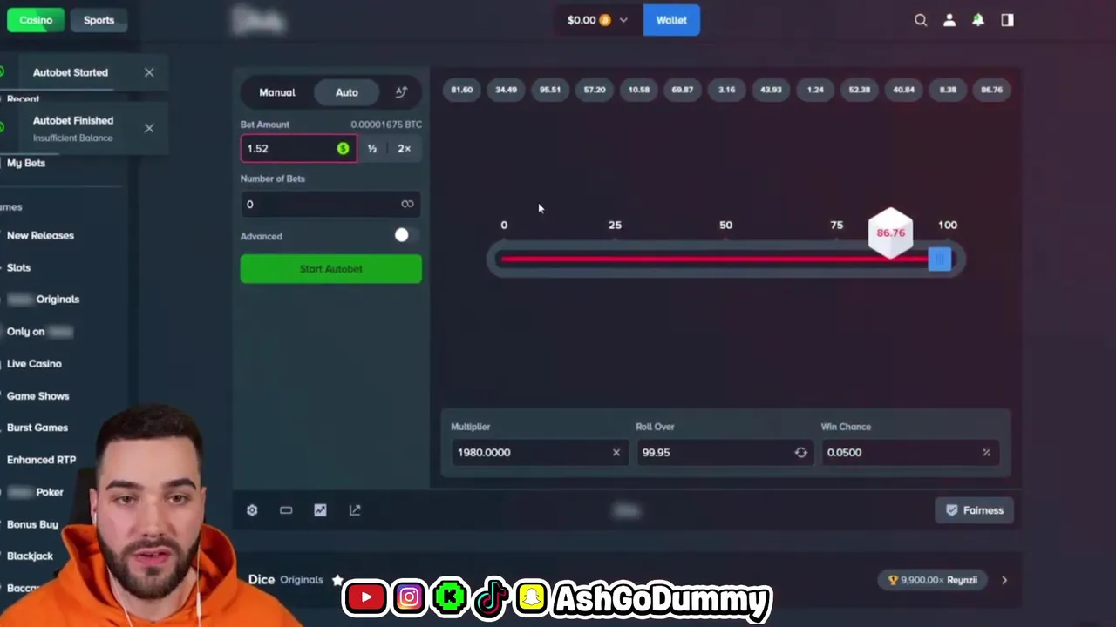
Task: Click the percent icon in Win Chance
Action: pos(986,452)
